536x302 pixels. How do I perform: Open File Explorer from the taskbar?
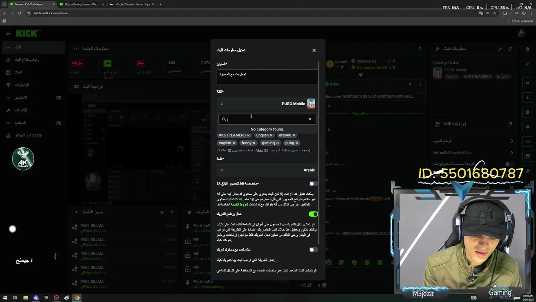point(26,298)
